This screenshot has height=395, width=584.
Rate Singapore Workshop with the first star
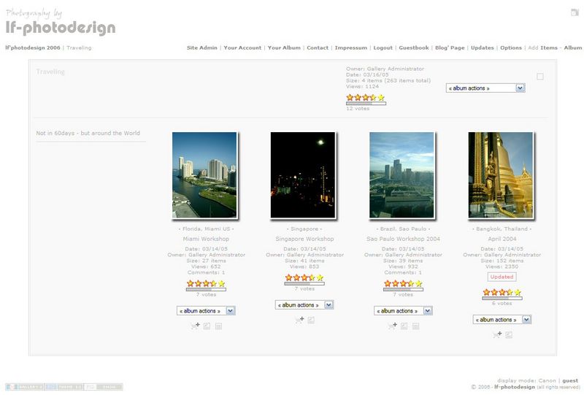288,277
